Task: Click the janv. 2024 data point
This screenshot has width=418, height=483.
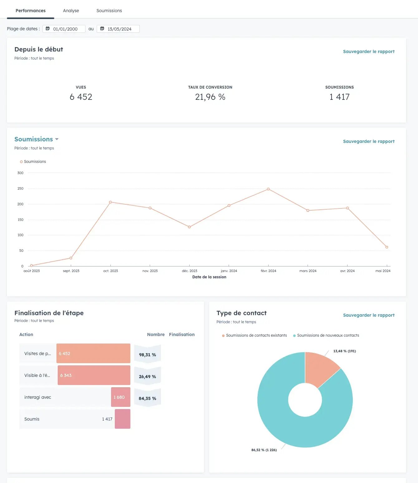Action: [x=229, y=205]
